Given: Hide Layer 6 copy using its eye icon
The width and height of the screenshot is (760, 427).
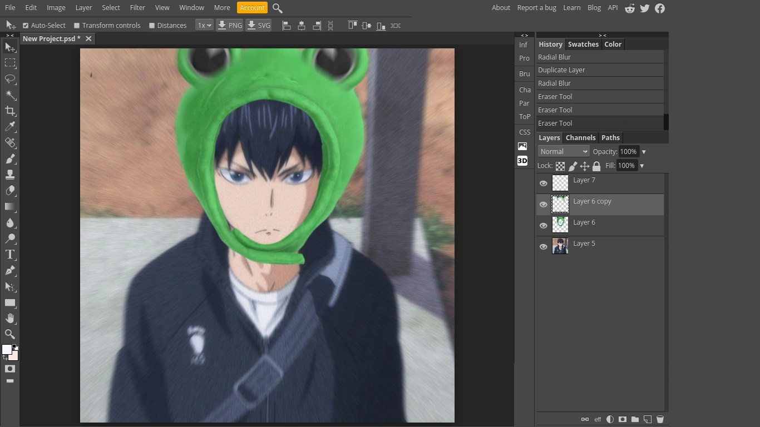Looking at the screenshot, I should pyautogui.click(x=544, y=205).
